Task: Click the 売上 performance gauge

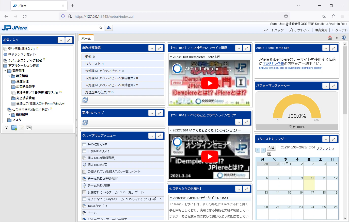Action: (x=297, y=111)
